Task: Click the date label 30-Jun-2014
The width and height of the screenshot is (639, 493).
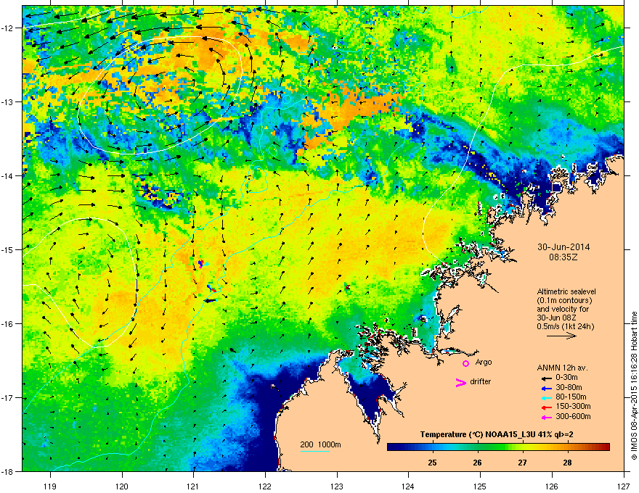Action: [563, 247]
